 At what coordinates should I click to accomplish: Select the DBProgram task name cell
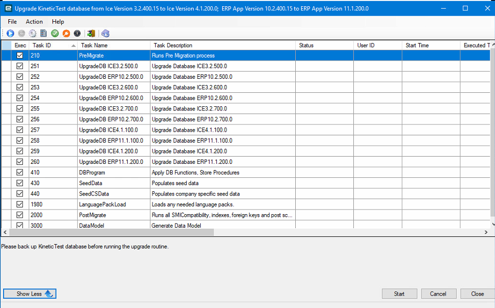114,172
